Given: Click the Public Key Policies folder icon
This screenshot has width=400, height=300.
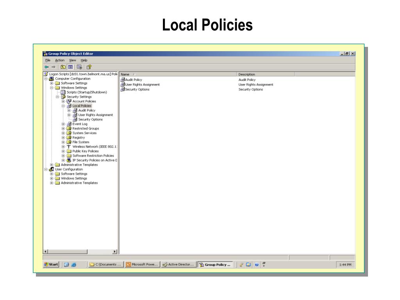Looking at the screenshot, I should coord(69,151).
